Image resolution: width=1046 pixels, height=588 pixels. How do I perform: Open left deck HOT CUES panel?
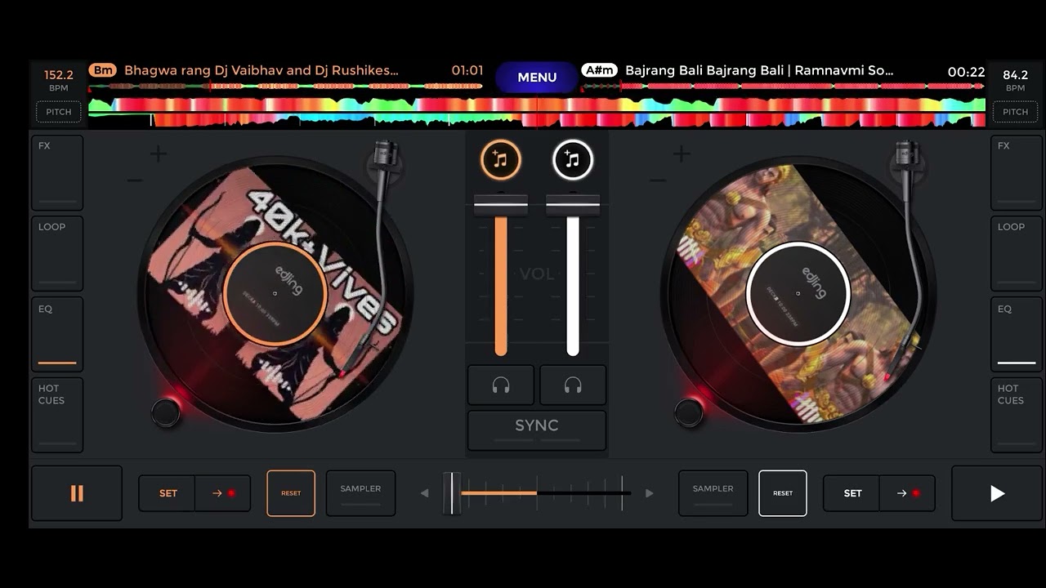point(57,415)
